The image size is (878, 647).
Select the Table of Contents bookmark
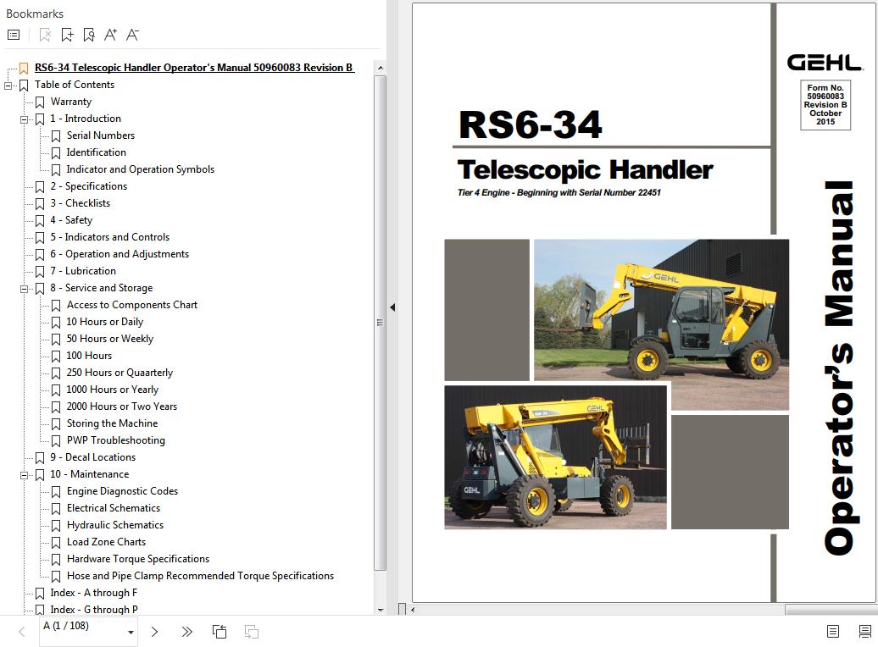[x=75, y=85]
